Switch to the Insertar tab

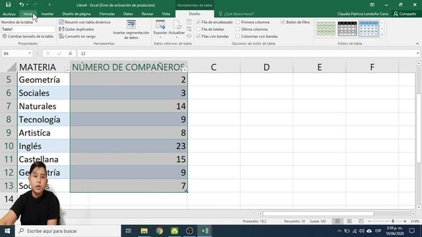(47, 14)
